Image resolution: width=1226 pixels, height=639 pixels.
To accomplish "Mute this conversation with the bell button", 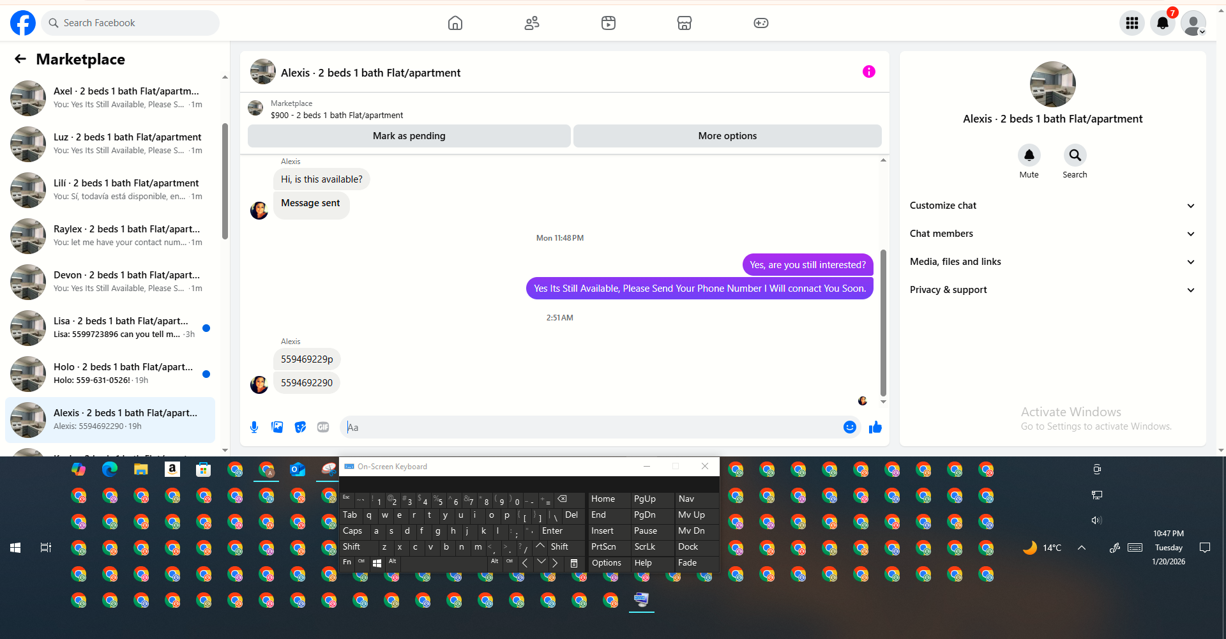I will pos(1029,155).
